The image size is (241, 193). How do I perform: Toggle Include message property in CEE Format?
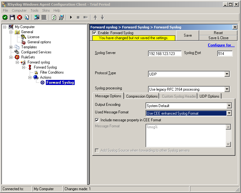(97, 120)
